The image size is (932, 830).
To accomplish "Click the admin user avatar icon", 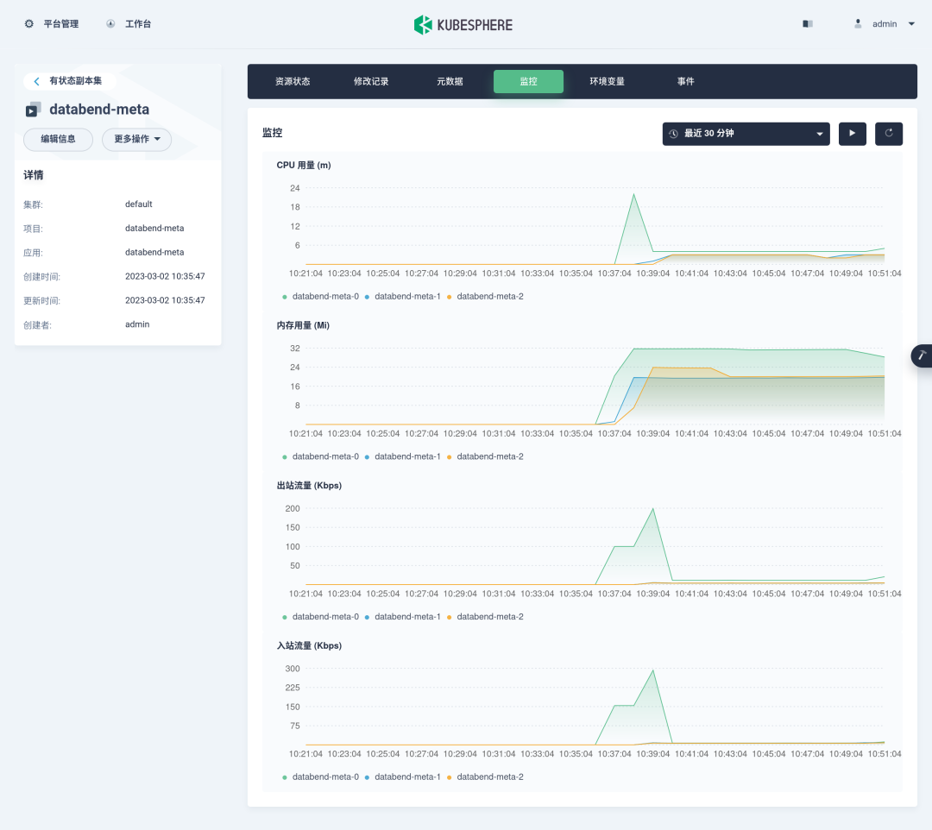I will (858, 24).
